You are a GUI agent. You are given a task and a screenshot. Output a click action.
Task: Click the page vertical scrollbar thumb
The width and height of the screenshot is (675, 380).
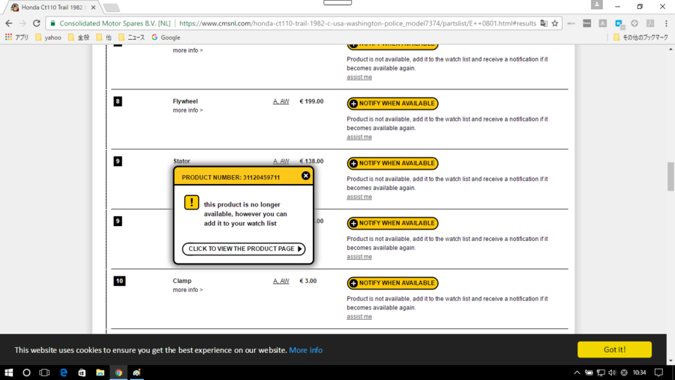click(x=670, y=176)
